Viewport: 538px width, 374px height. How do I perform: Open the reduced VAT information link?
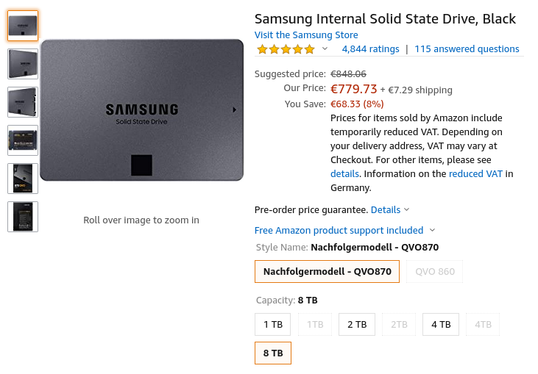coord(475,174)
